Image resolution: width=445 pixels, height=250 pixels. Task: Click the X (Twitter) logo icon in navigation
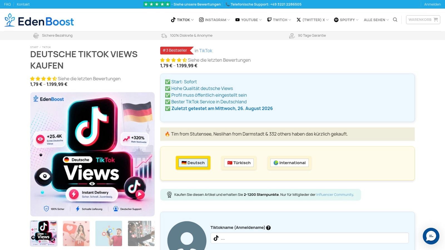(x=299, y=20)
